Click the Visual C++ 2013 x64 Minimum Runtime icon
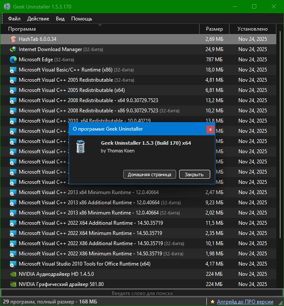The height and width of the screenshot is (306, 284). pyautogui.click(x=13, y=192)
